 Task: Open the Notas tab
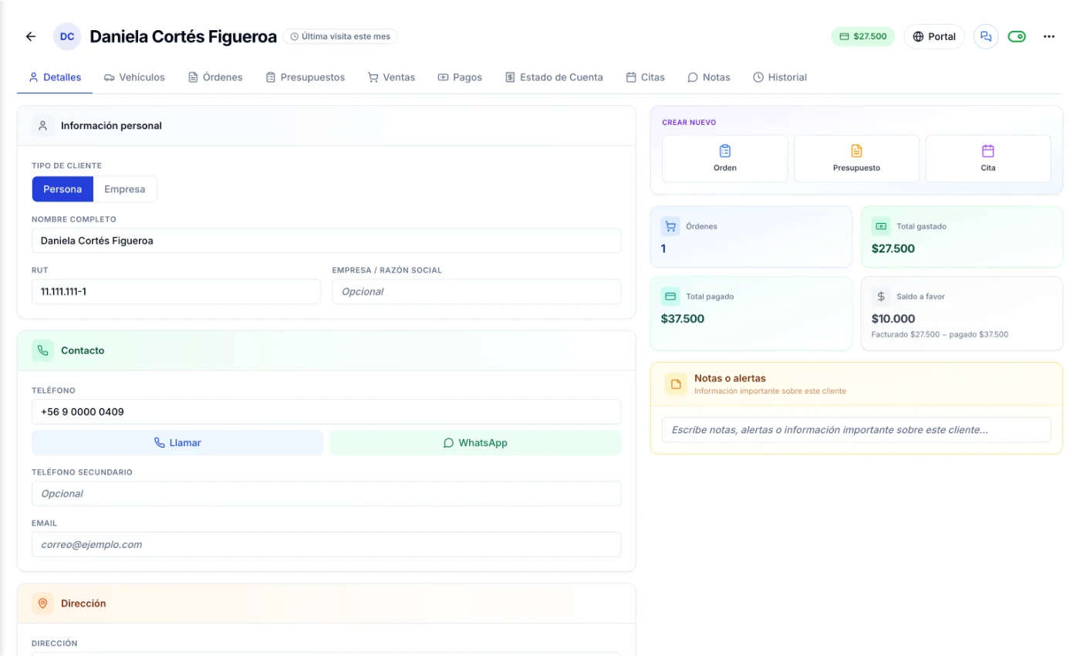(x=709, y=77)
